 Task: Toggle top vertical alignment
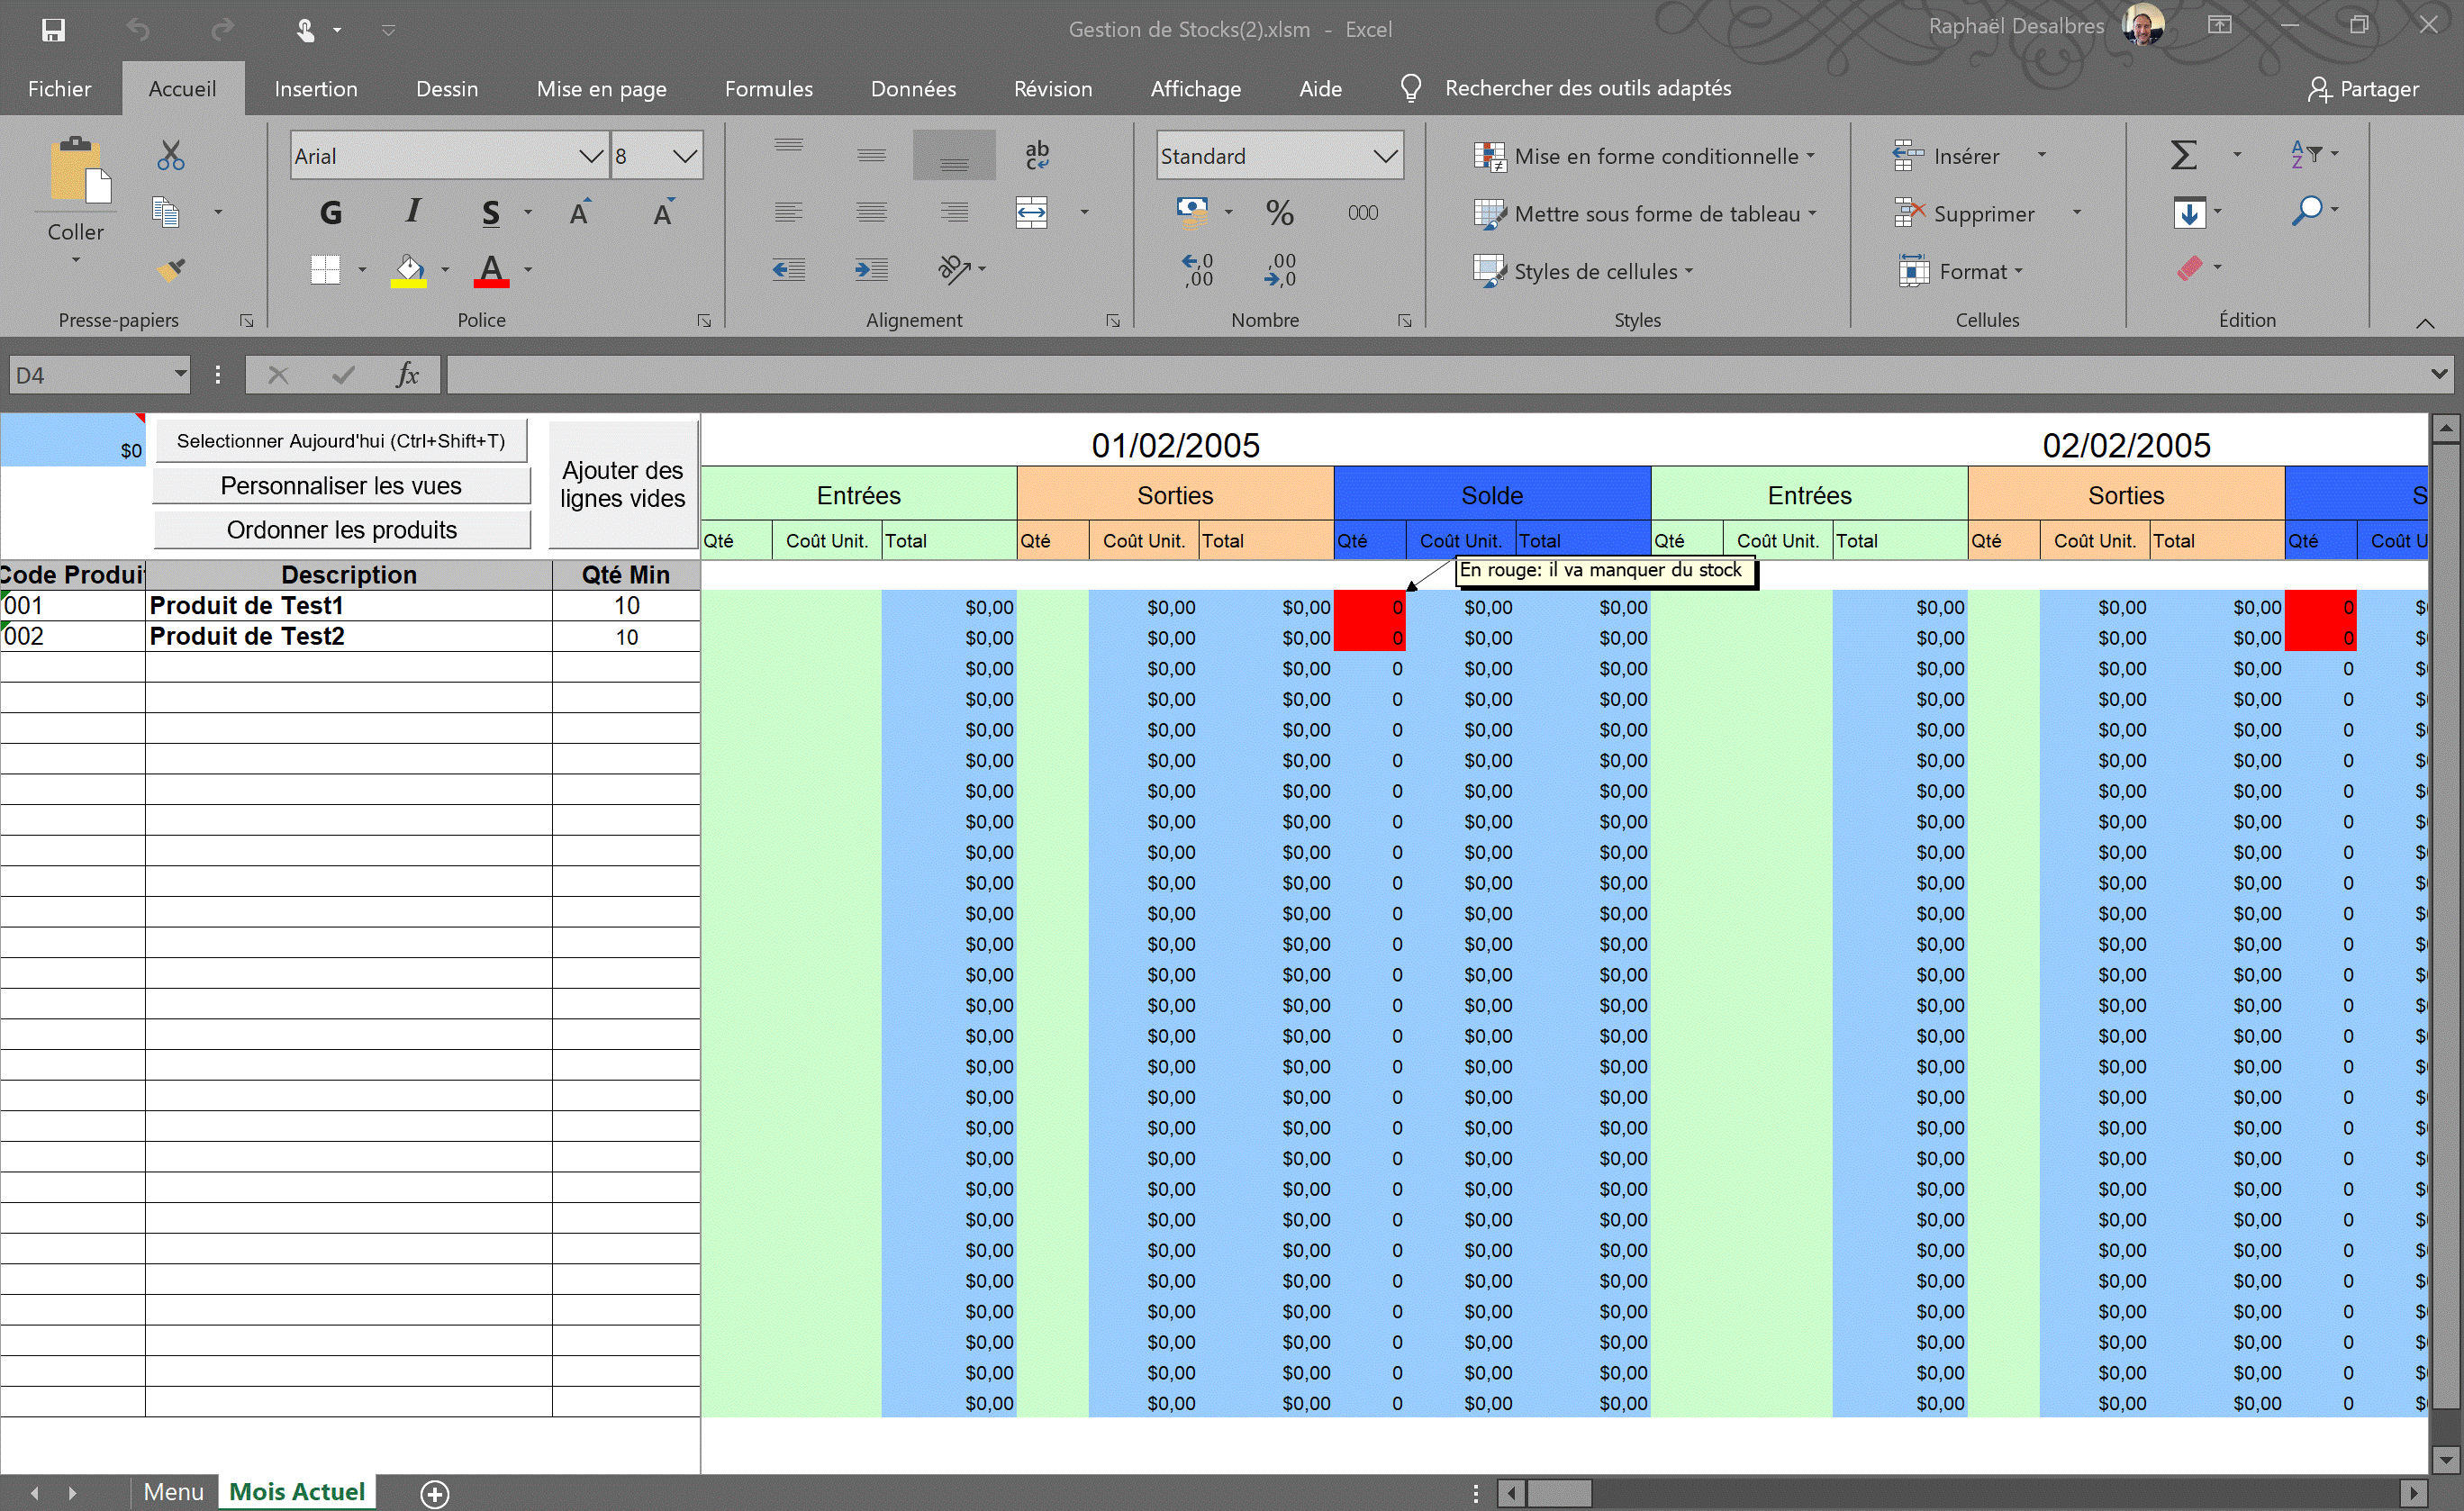788,146
